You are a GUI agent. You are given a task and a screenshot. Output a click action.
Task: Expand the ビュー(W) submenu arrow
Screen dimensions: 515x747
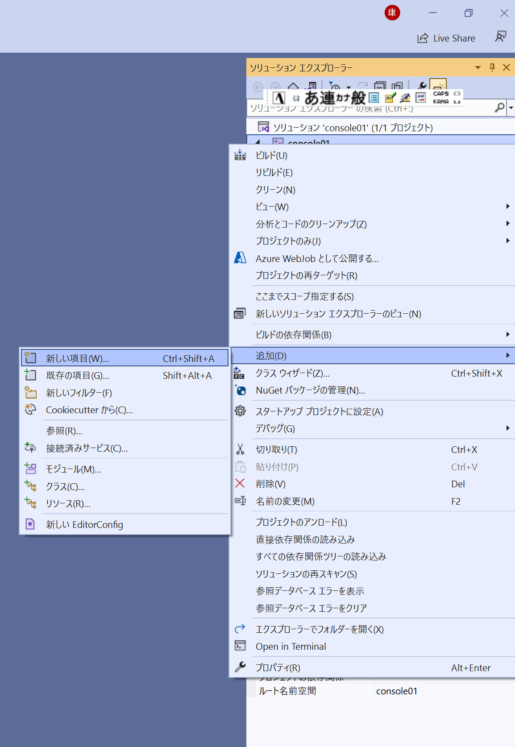coord(508,206)
